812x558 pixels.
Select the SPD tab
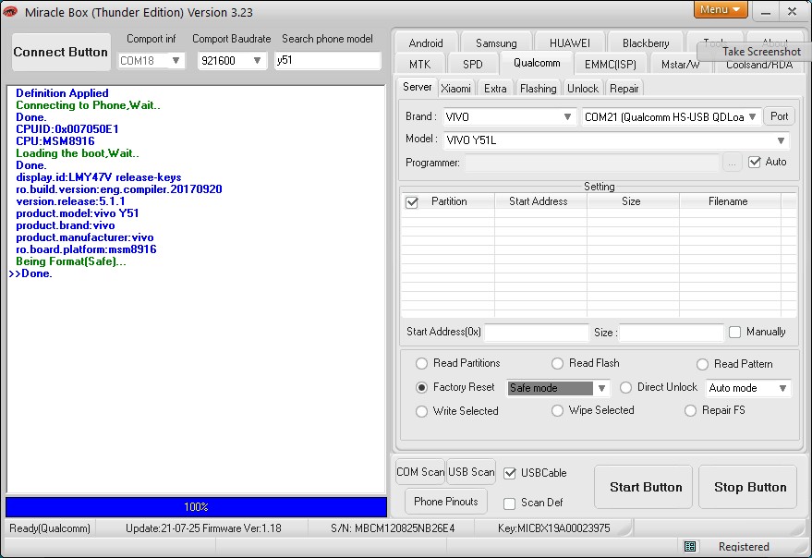point(472,65)
